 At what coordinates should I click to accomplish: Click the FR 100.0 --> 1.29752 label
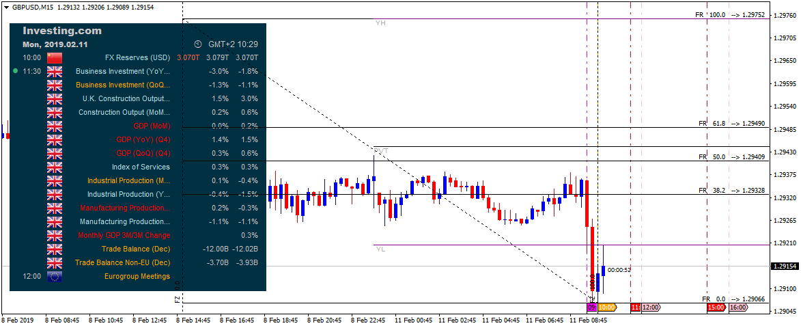point(730,15)
